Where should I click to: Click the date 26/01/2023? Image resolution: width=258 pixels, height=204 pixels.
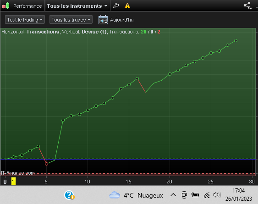(239, 199)
